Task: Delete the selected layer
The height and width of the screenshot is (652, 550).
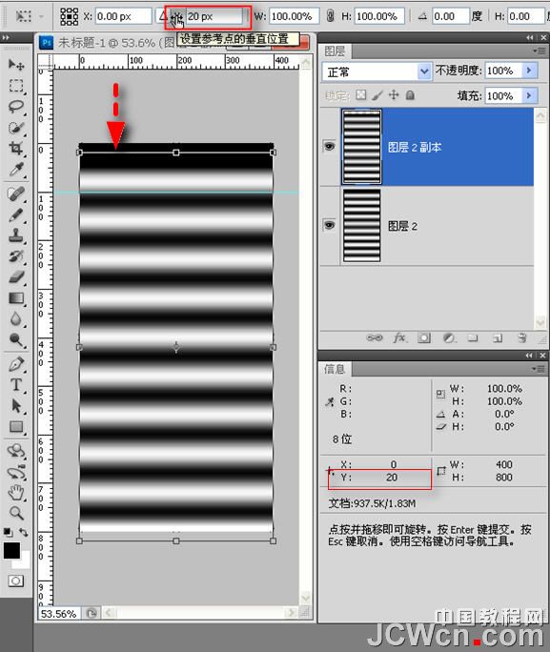Action: point(522,338)
